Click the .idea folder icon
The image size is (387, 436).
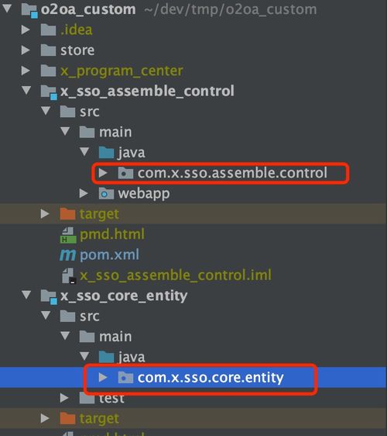(x=48, y=29)
